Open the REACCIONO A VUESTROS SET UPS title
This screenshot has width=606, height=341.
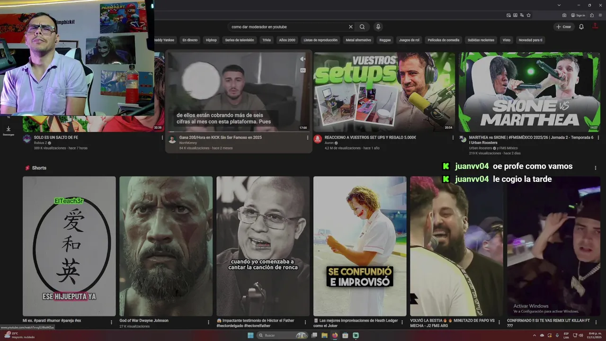coord(370,137)
